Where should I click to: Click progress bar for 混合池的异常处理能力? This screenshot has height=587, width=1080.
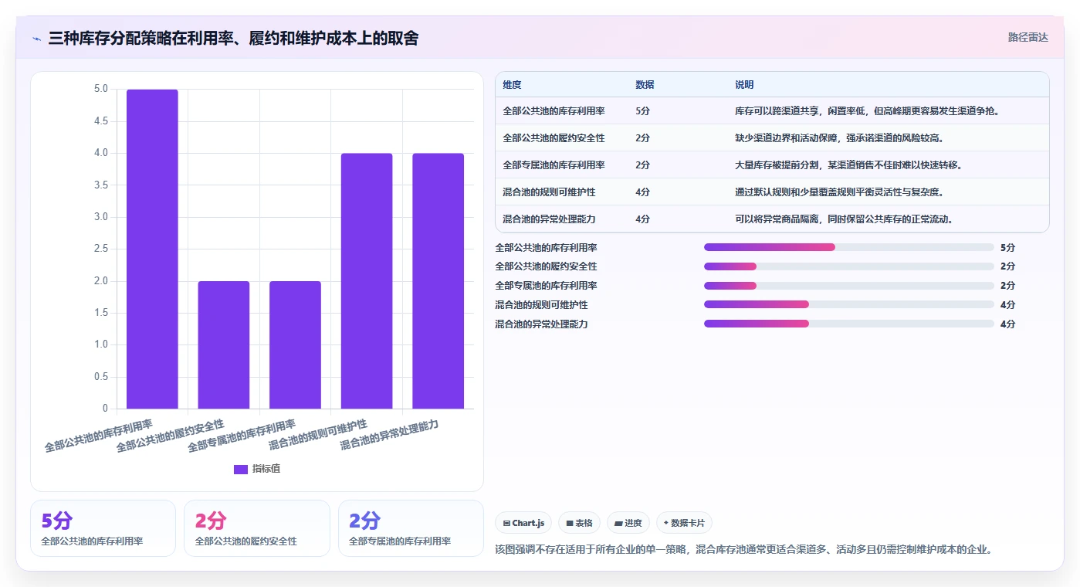(848, 324)
